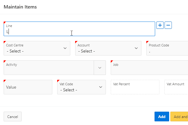Click the Maintain Items dialog title
The width and height of the screenshot is (188, 125).
point(20,7)
